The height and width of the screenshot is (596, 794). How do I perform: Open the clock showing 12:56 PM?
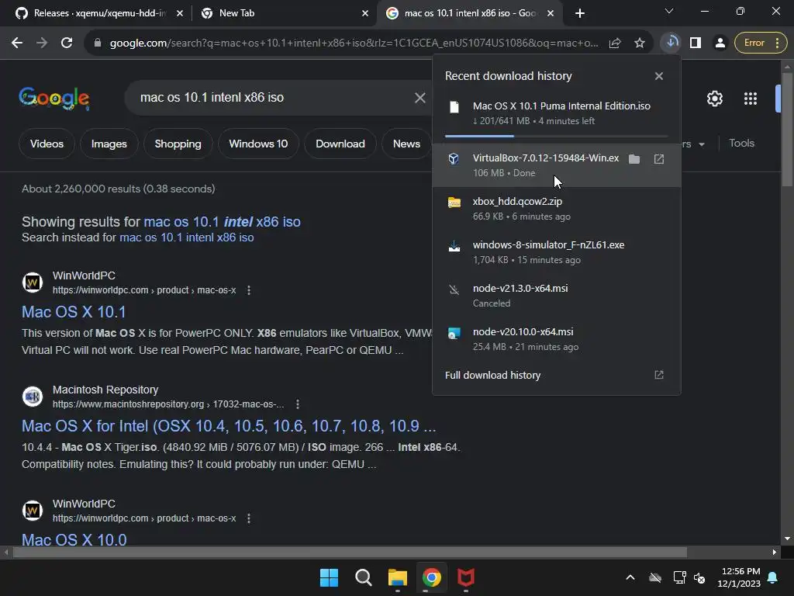[x=739, y=577]
